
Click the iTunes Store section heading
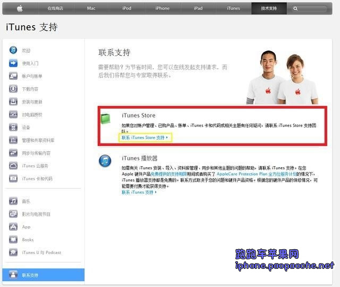pos(139,116)
